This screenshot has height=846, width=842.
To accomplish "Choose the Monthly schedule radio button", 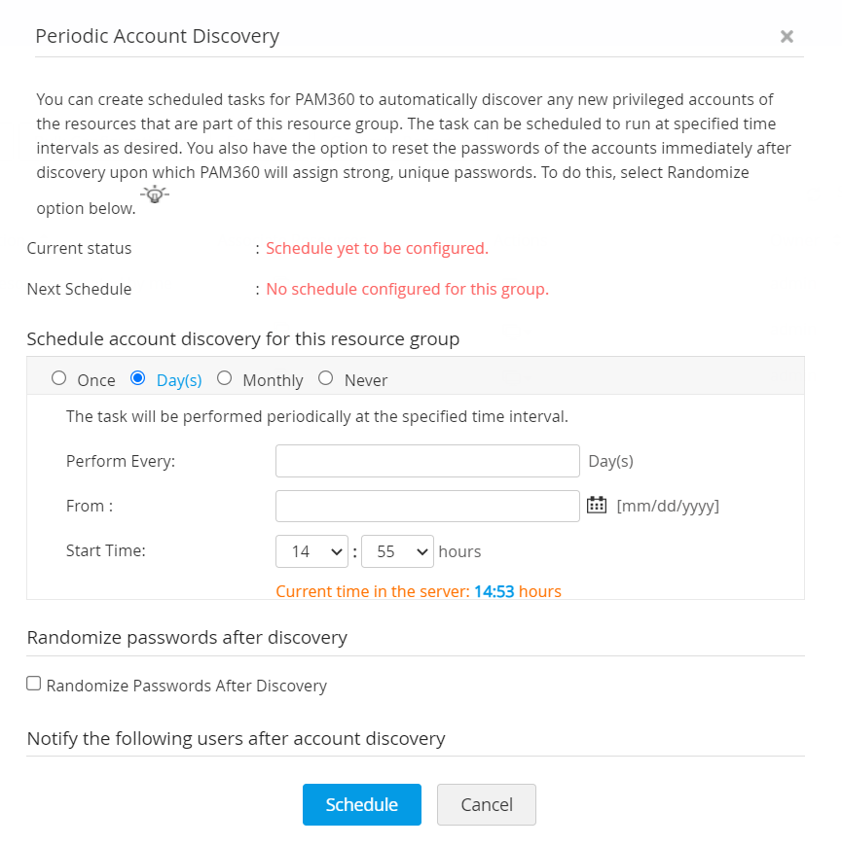I will coord(225,379).
